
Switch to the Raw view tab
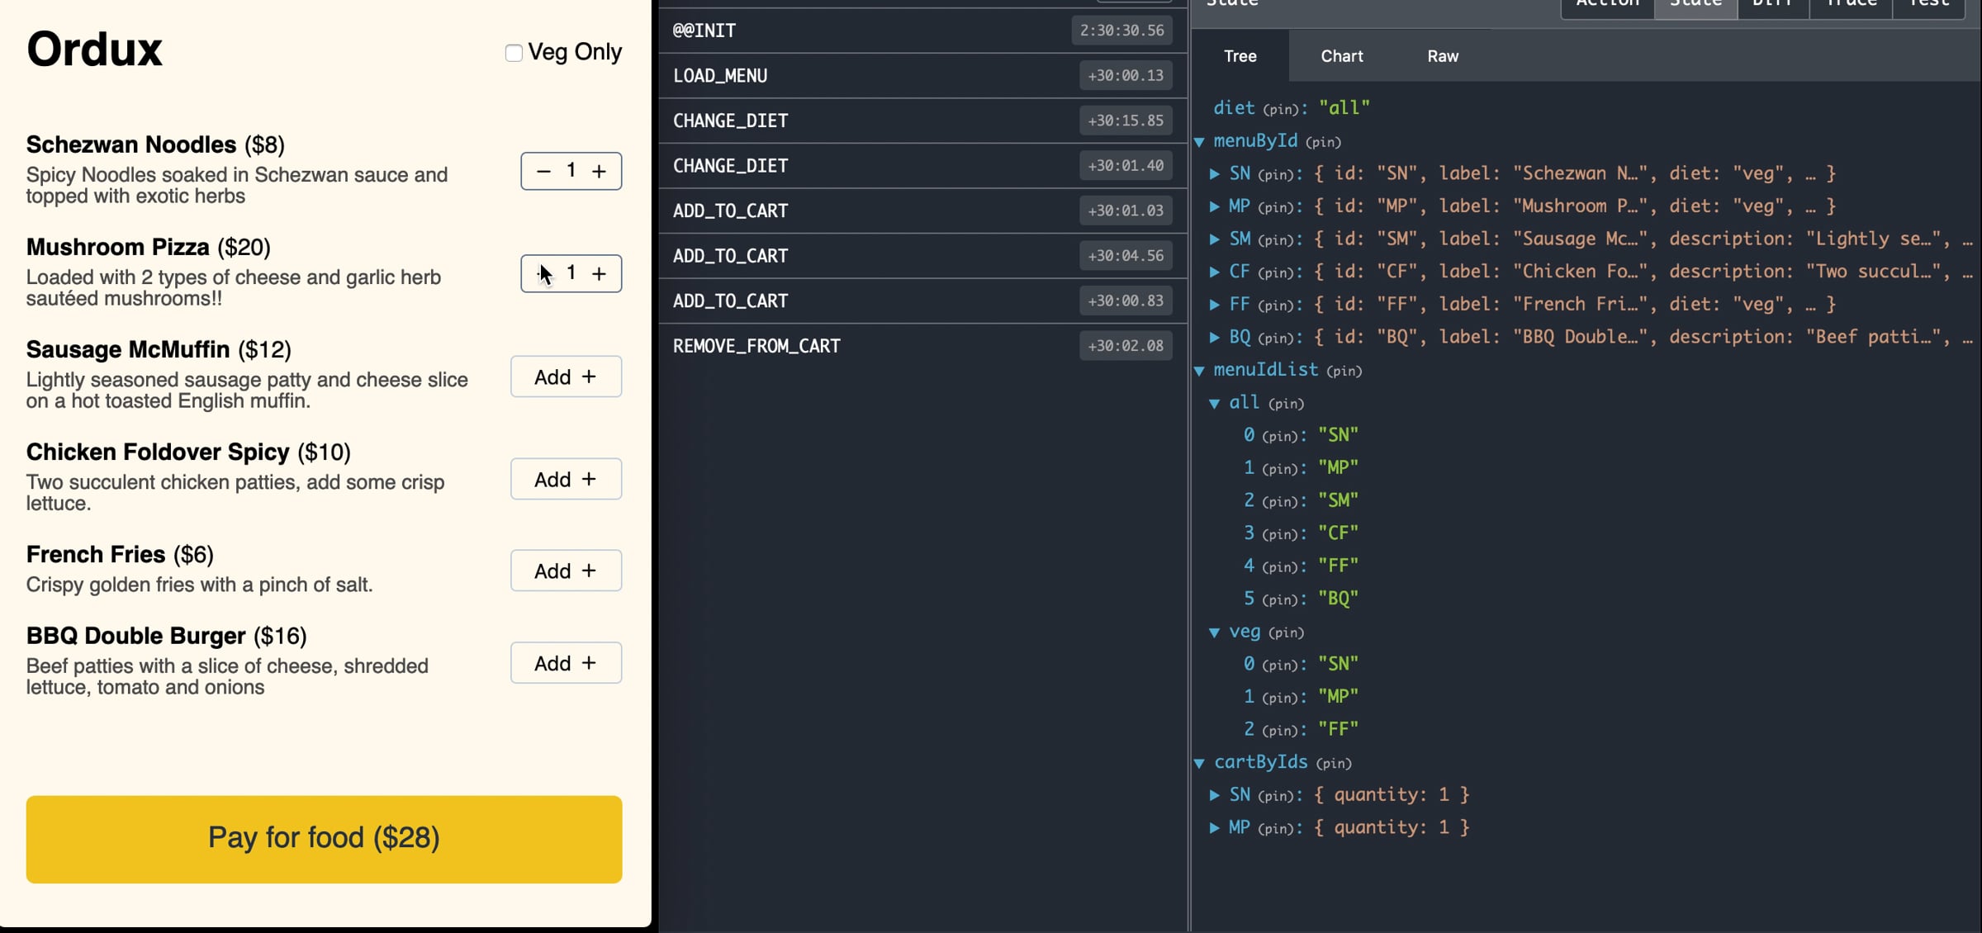[1443, 56]
